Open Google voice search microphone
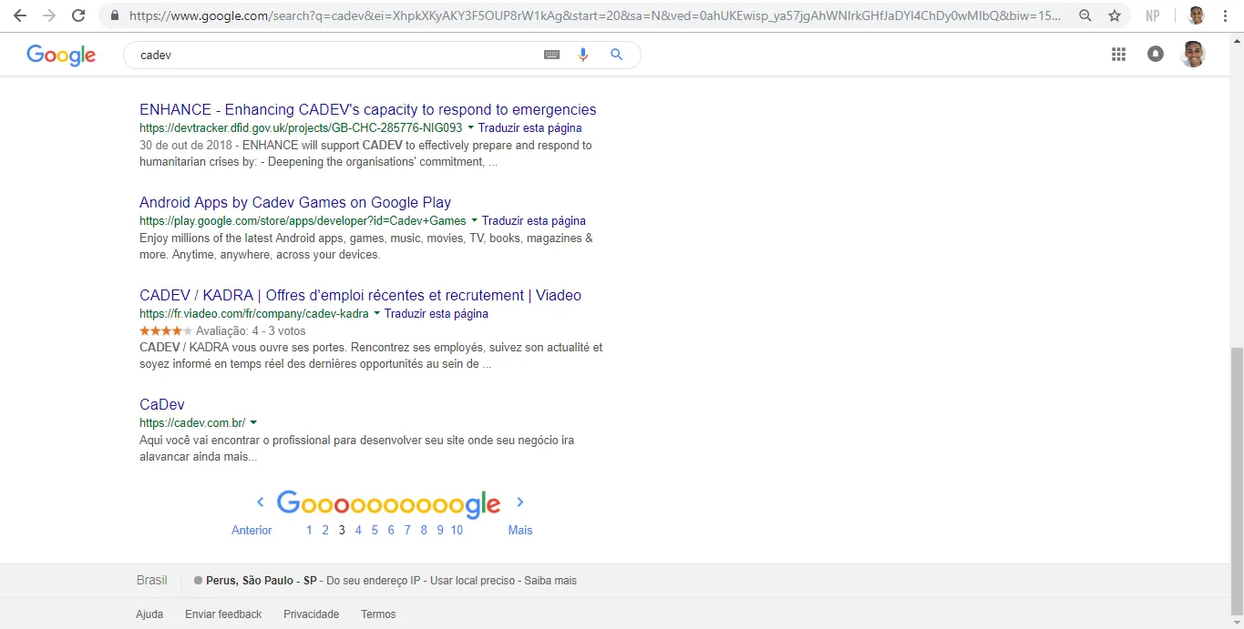Screen dimensions: 1244x629 point(583,55)
